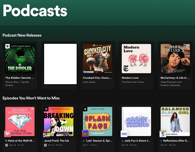Click the 'Modern Love' title text

(130, 78)
